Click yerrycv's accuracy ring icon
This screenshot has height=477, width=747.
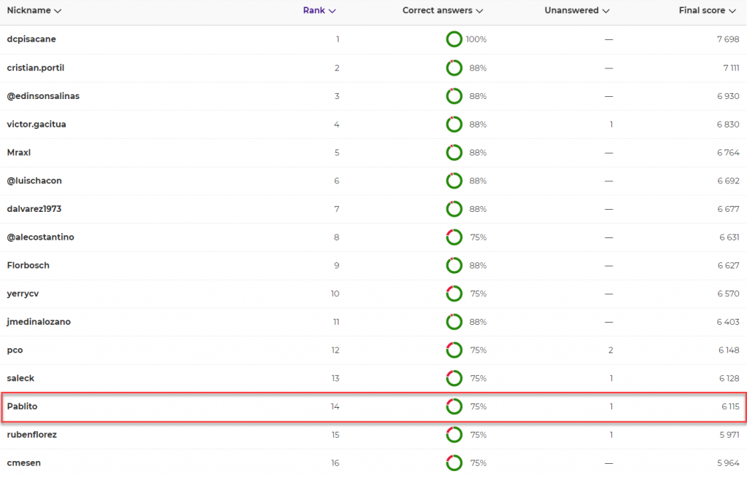454,293
